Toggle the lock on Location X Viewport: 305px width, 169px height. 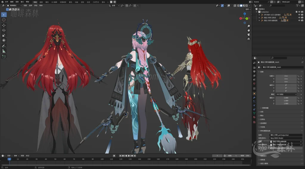298,76
